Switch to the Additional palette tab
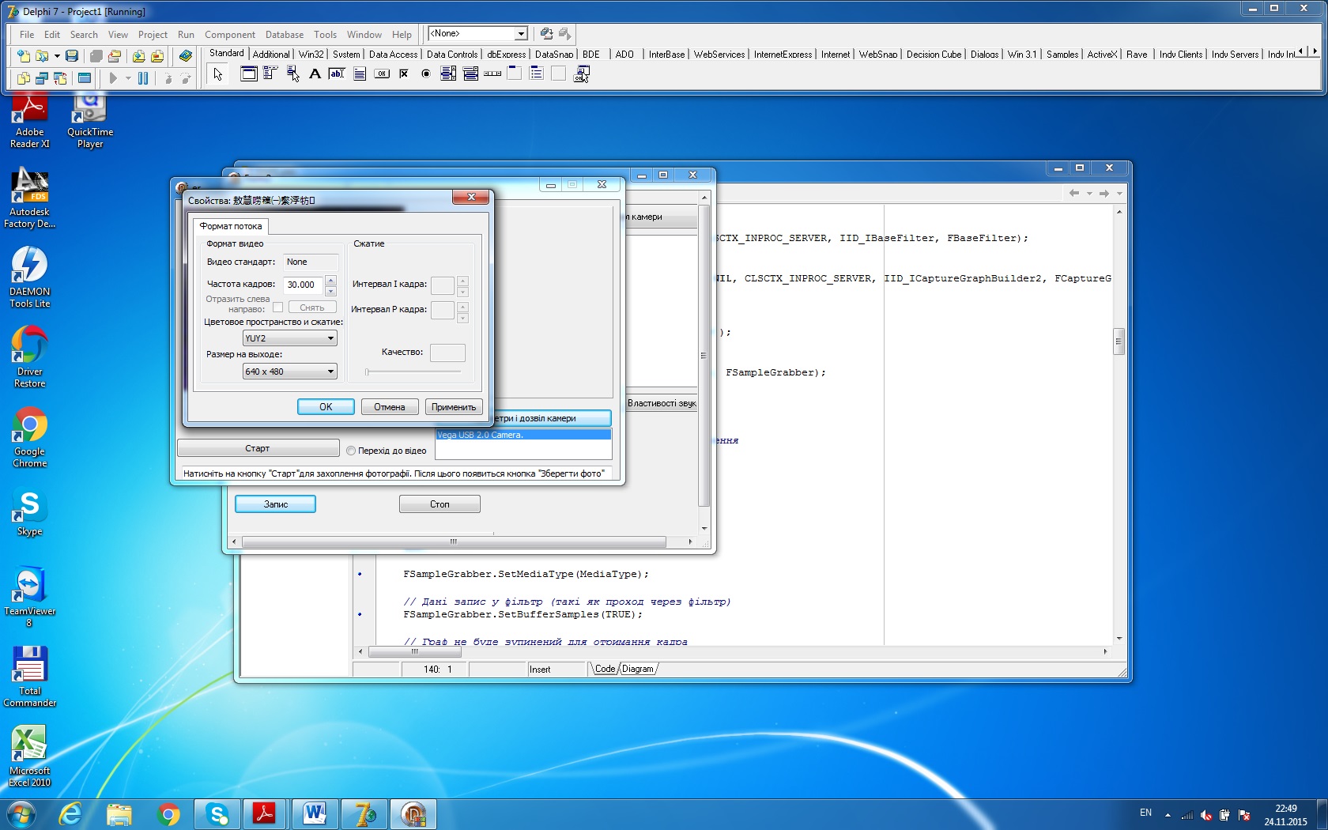The width and height of the screenshot is (1328, 830). [271, 55]
